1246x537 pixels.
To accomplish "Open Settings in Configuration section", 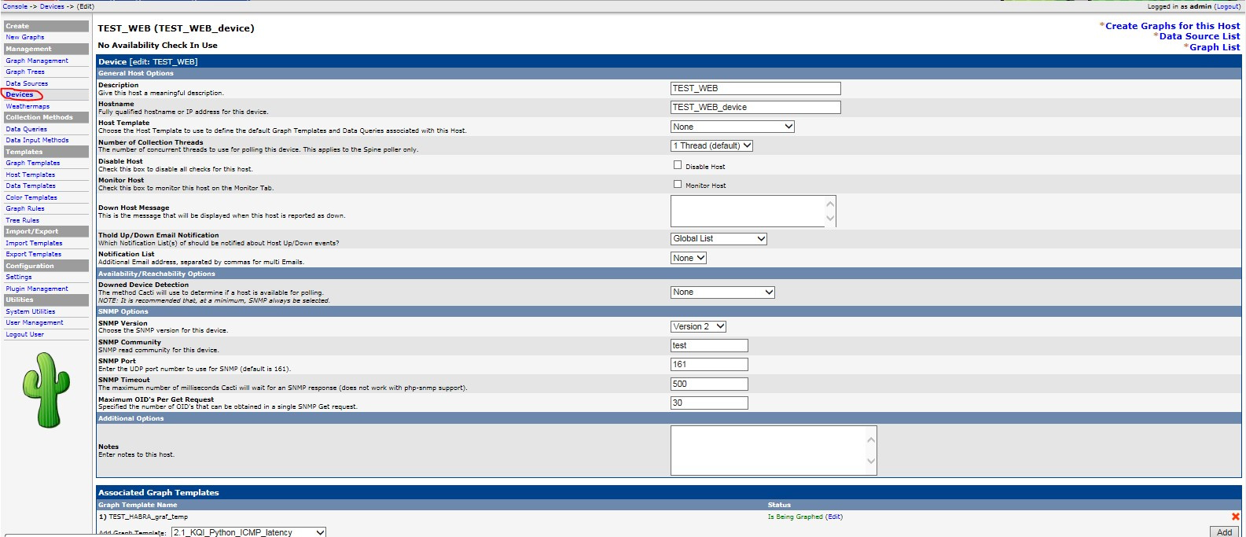I will tap(19, 277).
